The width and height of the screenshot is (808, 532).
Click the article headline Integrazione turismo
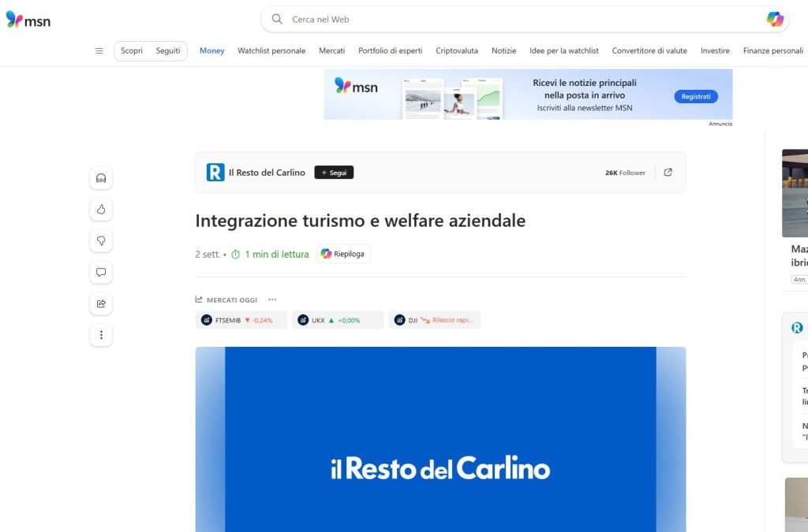point(360,221)
